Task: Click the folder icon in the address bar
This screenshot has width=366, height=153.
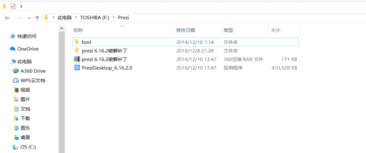Action: coord(46,18)
